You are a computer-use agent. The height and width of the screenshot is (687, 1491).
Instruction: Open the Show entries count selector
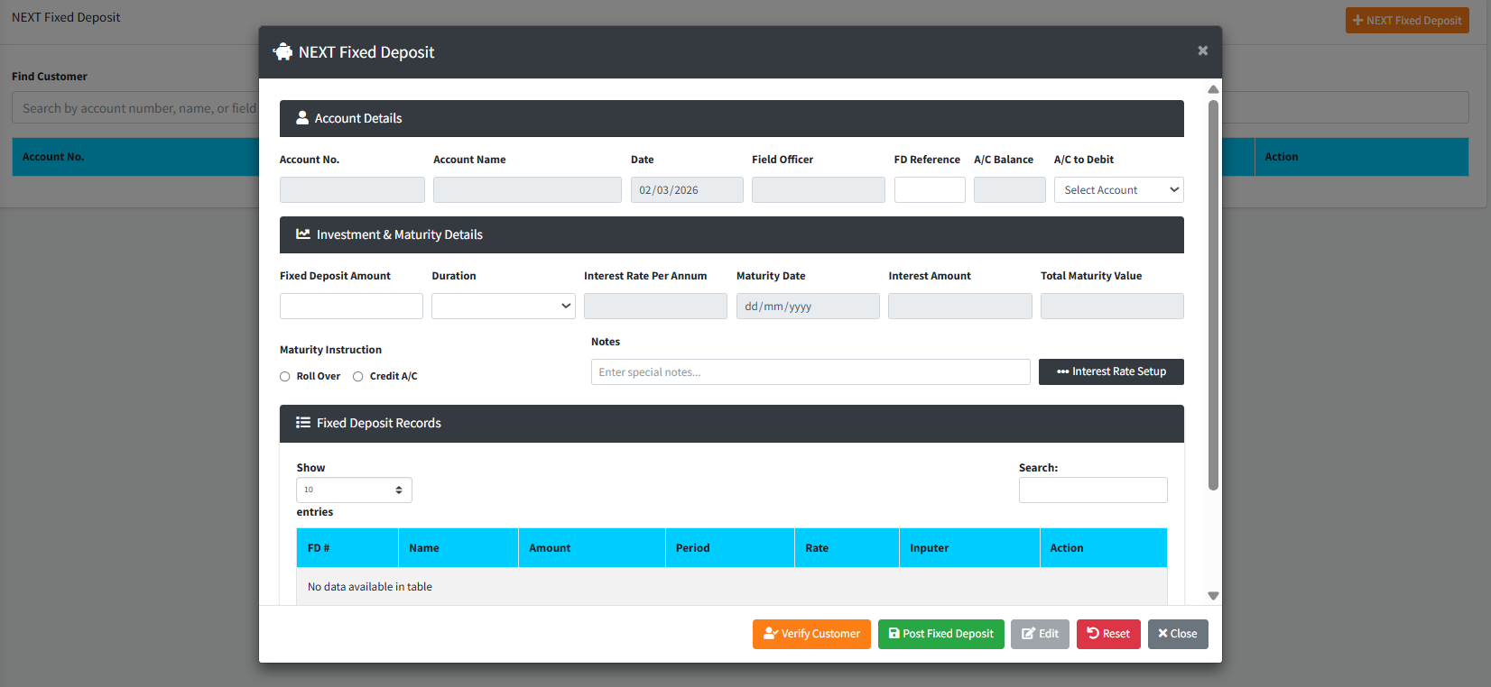click(354, 490)
